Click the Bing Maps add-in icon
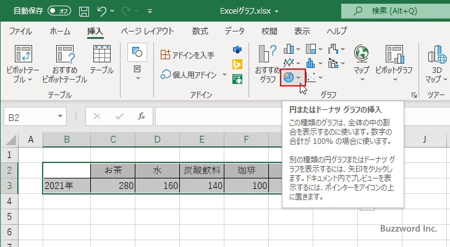Image resolution: width=450 pixels, height=247 pixels. [x=237, y=64]
